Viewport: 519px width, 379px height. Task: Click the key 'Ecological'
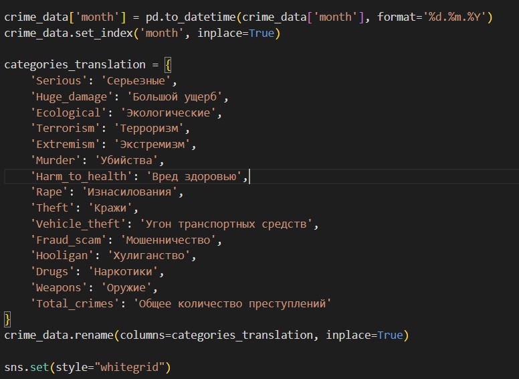(68, 112)
